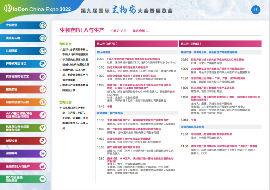270x190 pixels.
Task: Click the DNA icon on AAV/基因编辑 tab
Action: pos(43,115)
